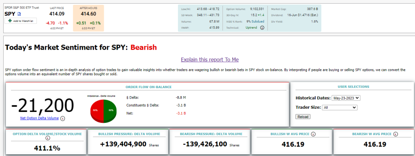
Task: Click the Last Price 414.09 value
Action: (x=57, y=14)
